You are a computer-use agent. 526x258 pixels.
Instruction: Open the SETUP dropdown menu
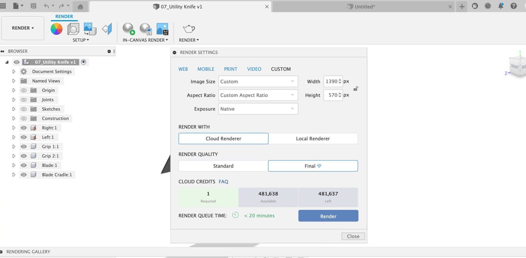(x=81, y=40)
